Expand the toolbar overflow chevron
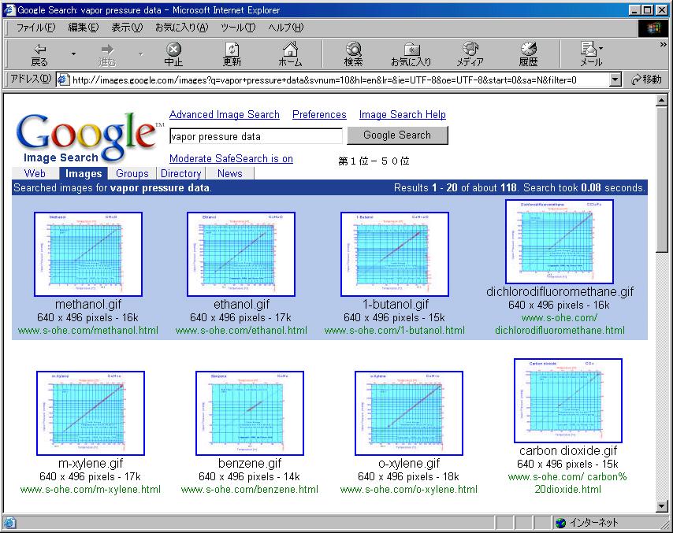 663,45
